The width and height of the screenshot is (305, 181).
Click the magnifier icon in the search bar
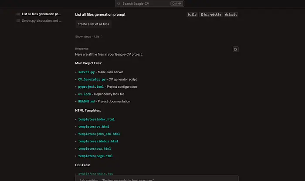119,3
